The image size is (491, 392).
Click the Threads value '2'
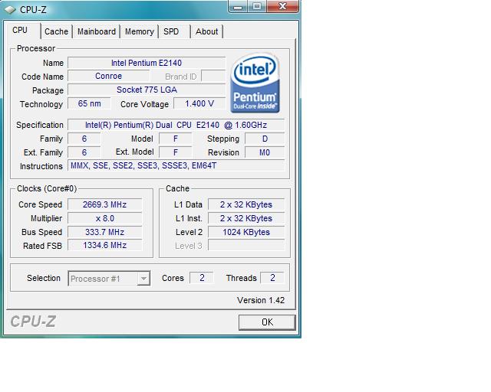(272, 278)
